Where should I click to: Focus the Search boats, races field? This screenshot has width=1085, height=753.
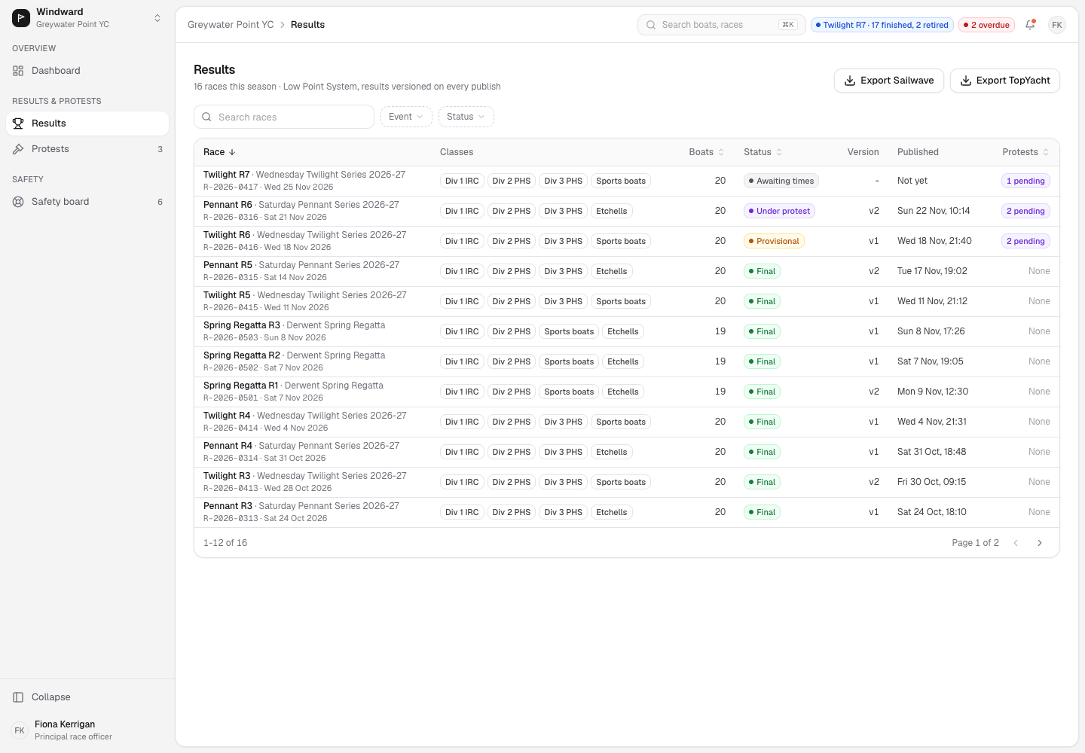point(722,25)
